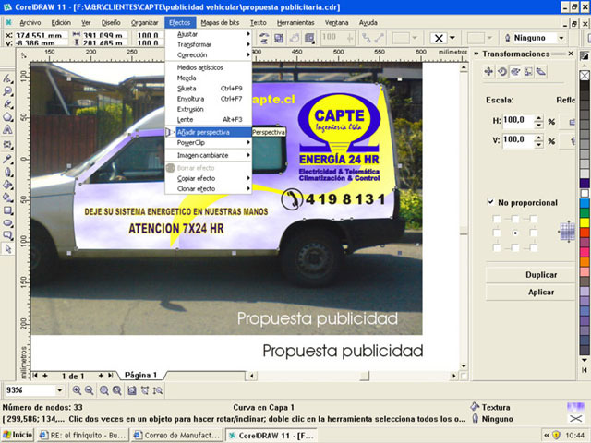The width and height of the screenshot is (591, 443).
Task: Click the zoom to selected icon
Action: tap(104, 390)
